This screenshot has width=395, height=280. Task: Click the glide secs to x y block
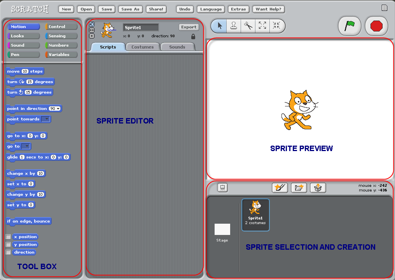pyautogui.click(x=38, y=157)
